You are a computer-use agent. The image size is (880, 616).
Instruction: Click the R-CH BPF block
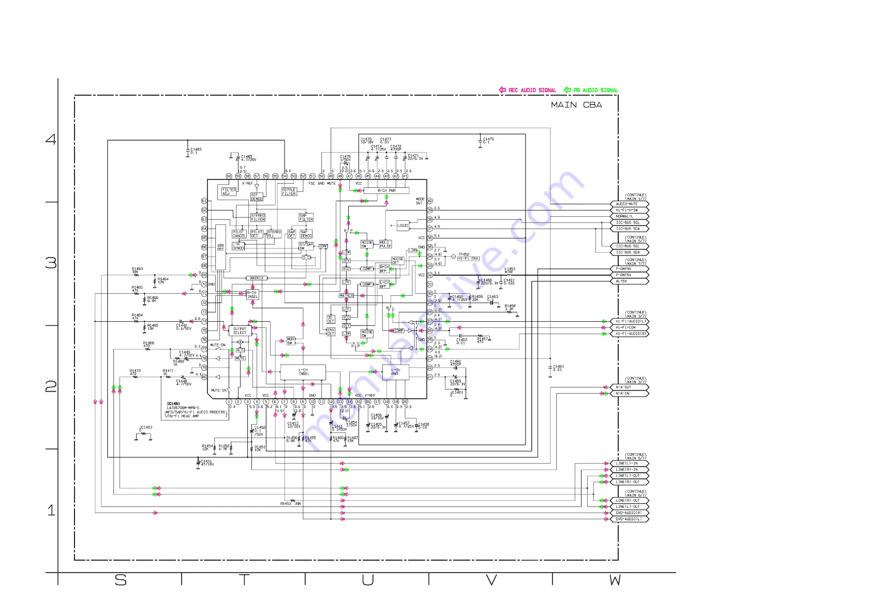click(x=384, y=269)
